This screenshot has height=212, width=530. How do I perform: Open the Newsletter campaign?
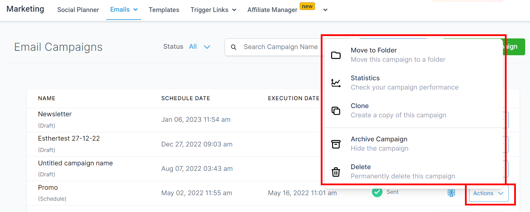click(x=55, y=114)
